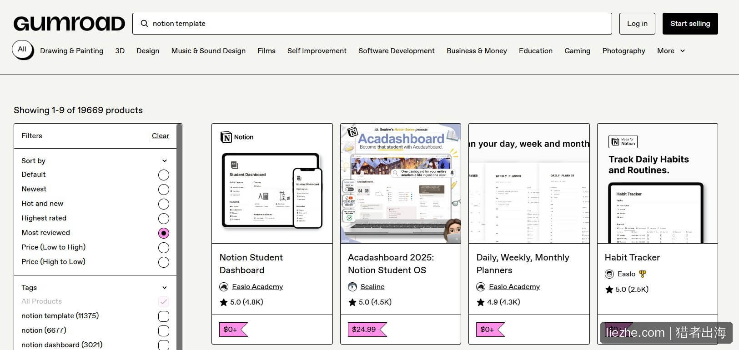Click Easlo Academy avatar under Daily, Weekly, Monthly Planners
The height and width of the screenshot is (350, 739).
tap(481, 287)
